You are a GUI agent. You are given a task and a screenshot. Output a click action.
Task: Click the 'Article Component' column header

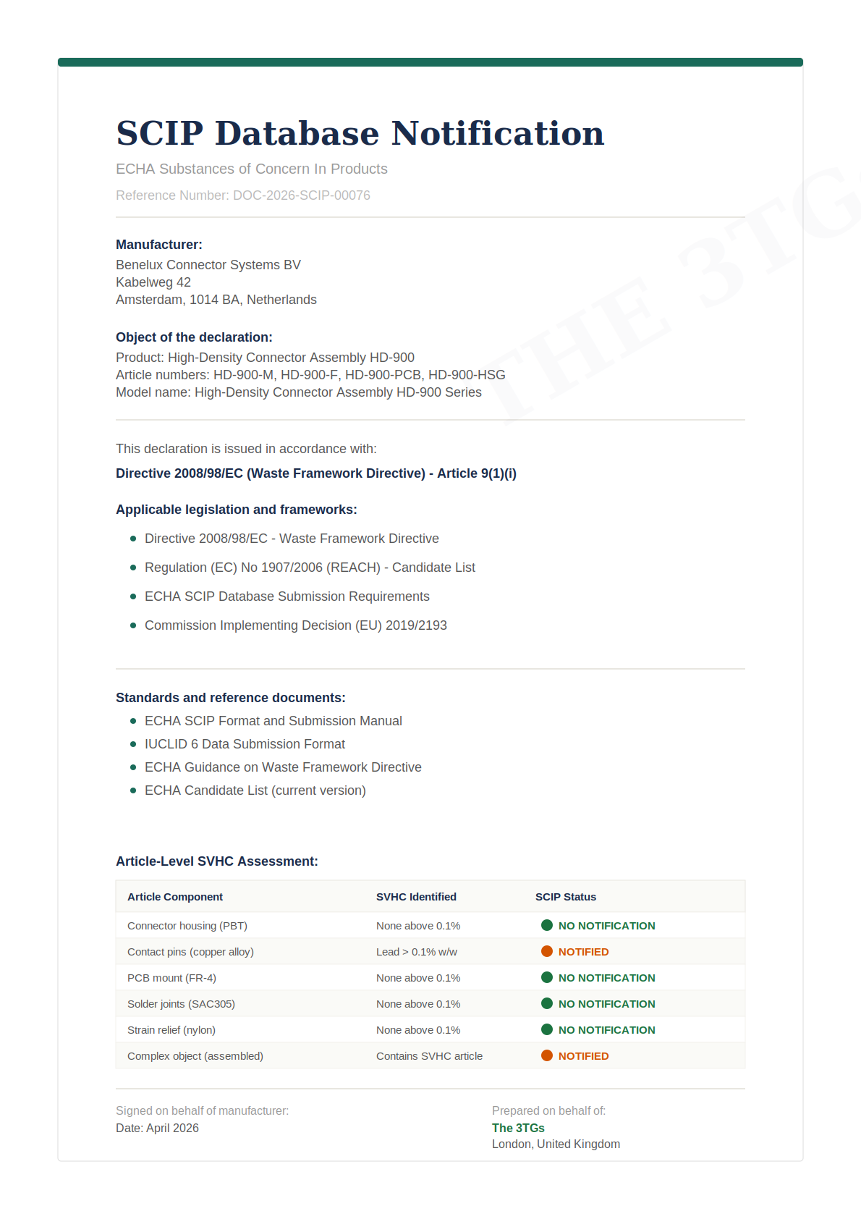click(175, 897)
